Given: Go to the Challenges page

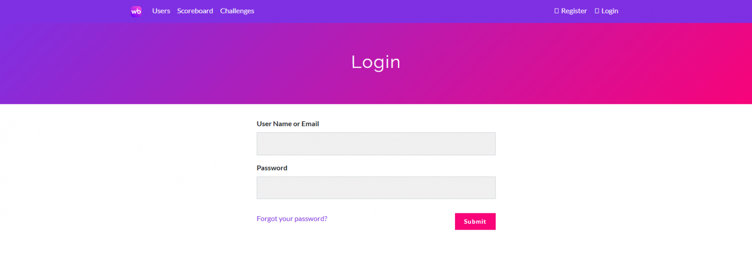Looking at the screenshot, I should (237, 11).
